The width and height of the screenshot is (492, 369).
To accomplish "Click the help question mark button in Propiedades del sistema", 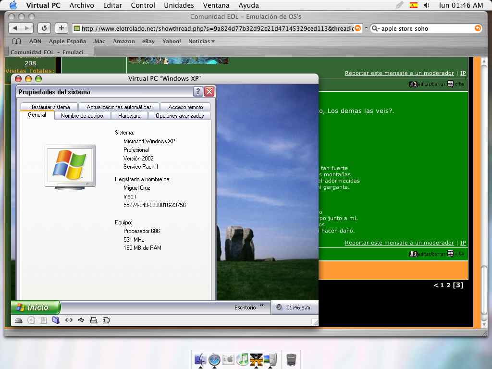I will tap(198, 92).
